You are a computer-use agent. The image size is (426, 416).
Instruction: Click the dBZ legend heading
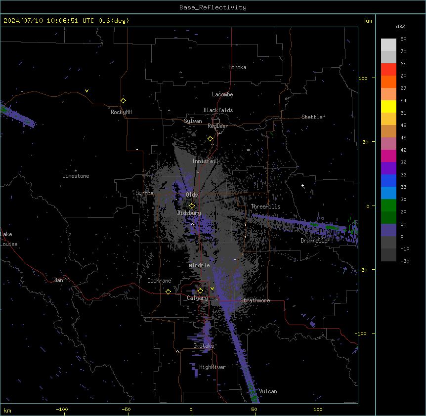tap(400, 27)
